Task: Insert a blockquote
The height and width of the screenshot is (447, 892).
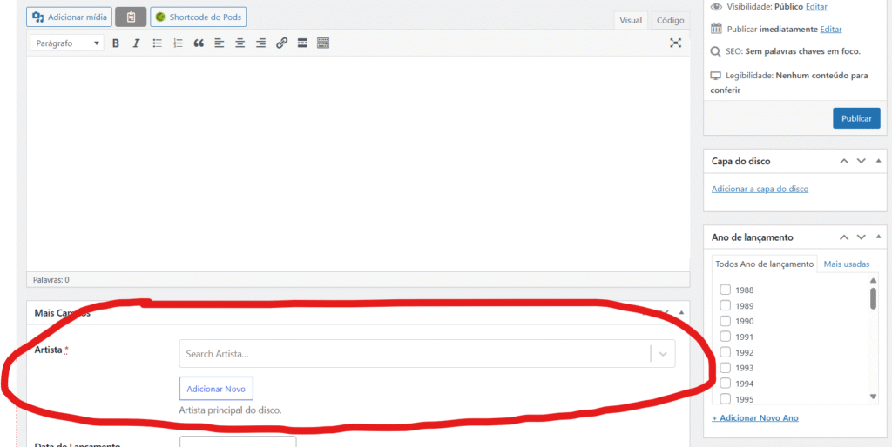Action: (x=199, y=43)
